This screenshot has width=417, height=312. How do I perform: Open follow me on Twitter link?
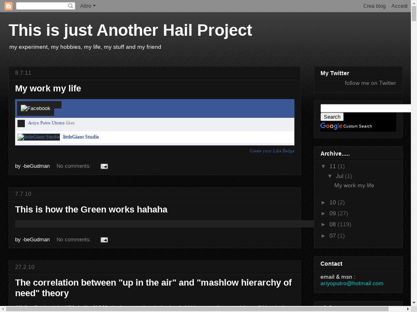[370, 83]
